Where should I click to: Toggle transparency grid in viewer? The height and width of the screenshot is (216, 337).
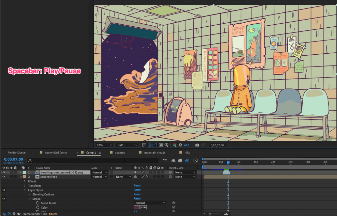pos(150,145)
